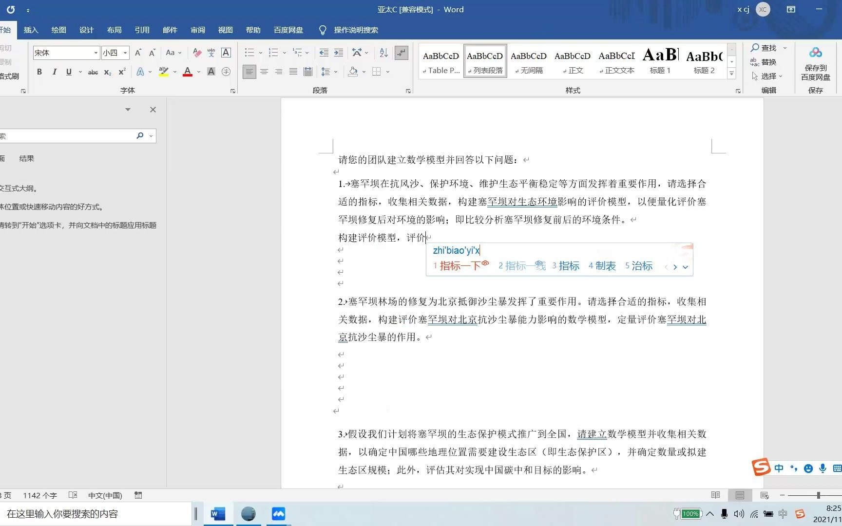Toggle italic formatting button
Viewport: 842px width, 526px height.
pos(54,72)
